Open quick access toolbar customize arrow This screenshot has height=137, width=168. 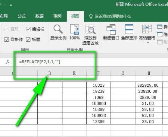tap(11, 5)
